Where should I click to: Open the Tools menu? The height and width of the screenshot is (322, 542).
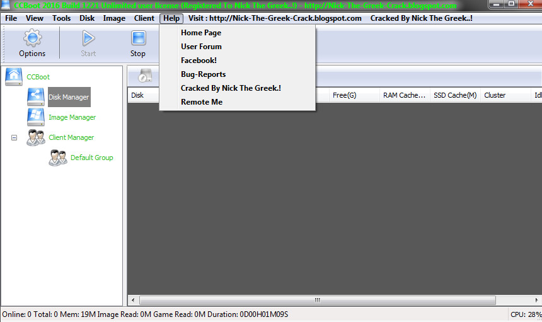click(62, 18)
